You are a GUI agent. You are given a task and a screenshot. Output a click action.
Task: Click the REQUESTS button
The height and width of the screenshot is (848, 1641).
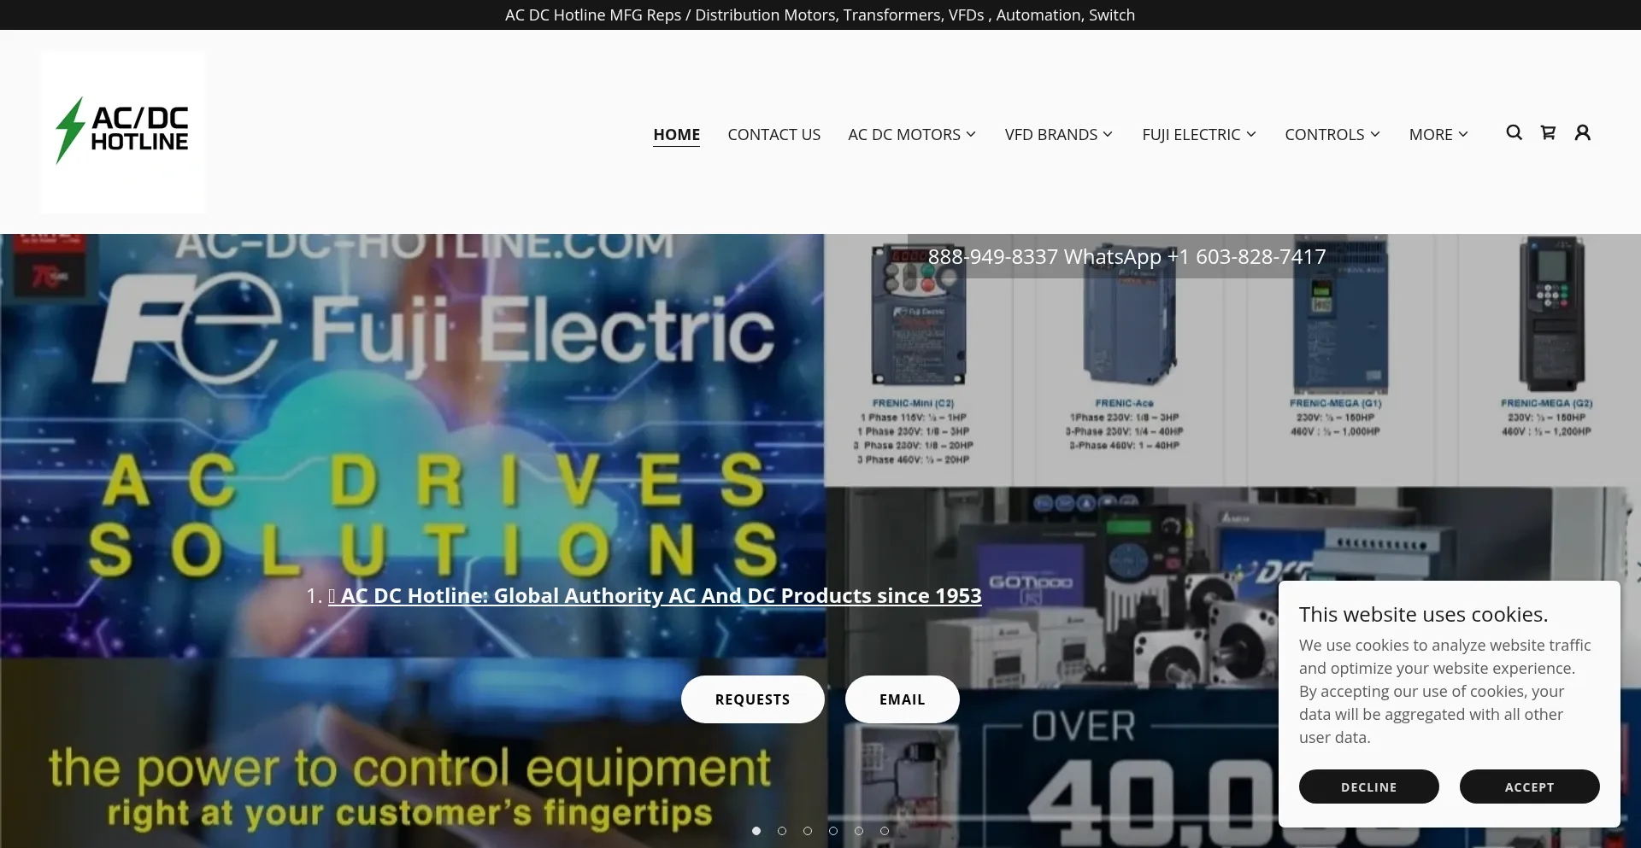[752, 699]
